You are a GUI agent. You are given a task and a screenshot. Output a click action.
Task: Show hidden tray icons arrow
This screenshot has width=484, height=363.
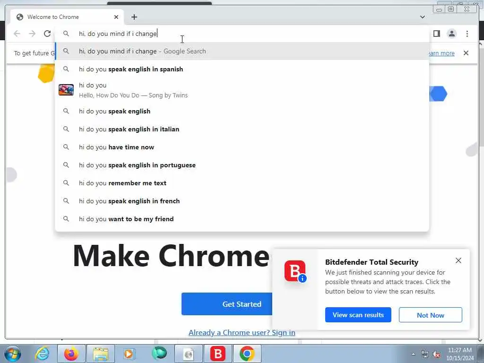pos(413,354)
